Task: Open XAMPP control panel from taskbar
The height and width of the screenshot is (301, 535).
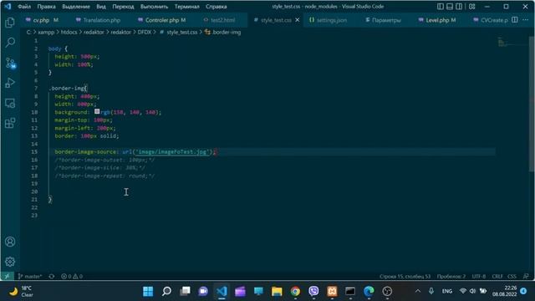Action: coord(332,291)
